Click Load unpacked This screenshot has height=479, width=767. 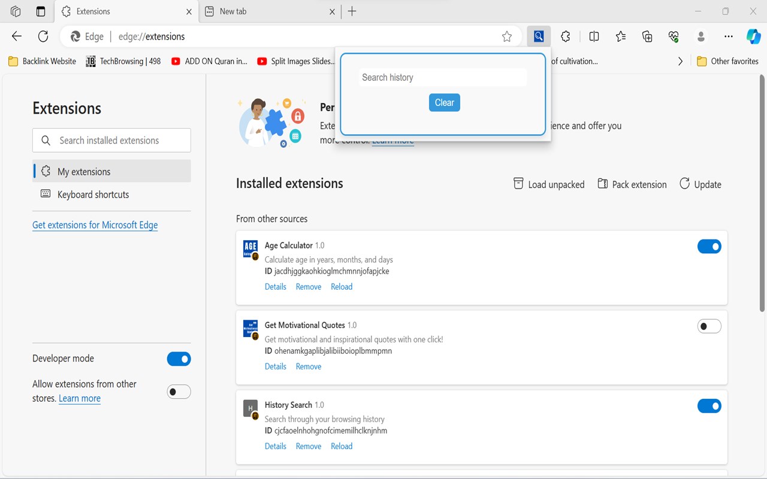(549, 184)
